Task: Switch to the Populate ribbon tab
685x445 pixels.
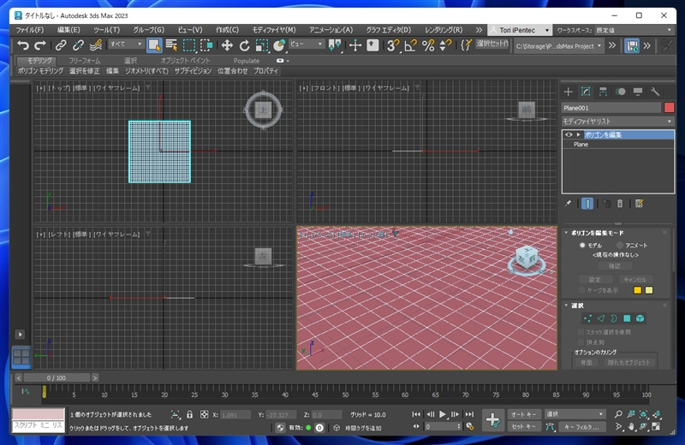Action: pyautogui.click(x=247, y=61)
